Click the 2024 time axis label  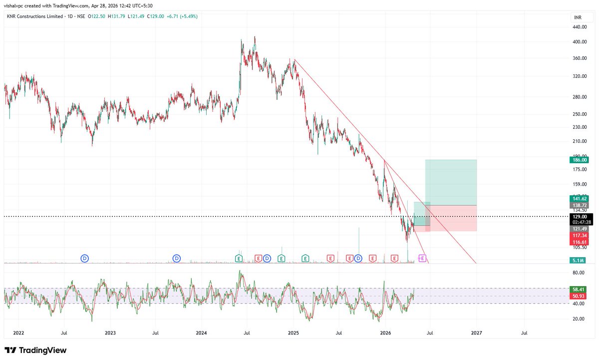tap(201, 332)
